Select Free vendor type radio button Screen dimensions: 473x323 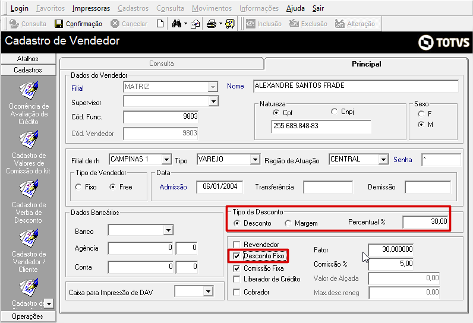(112, 187)
